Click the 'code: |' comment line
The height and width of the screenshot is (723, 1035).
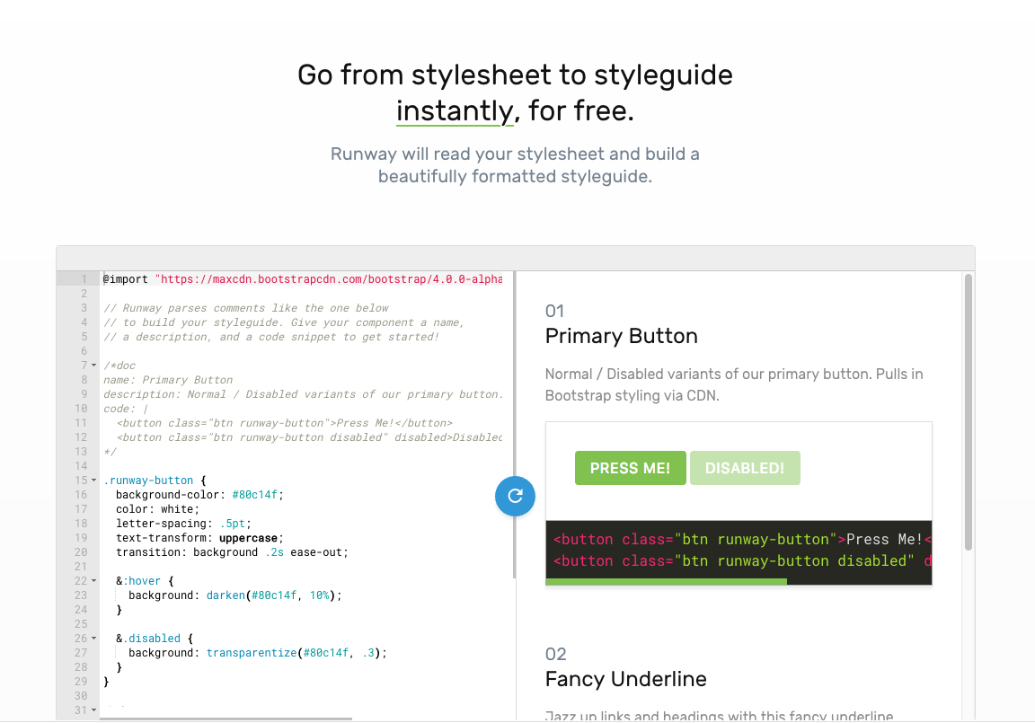point(126,409)
